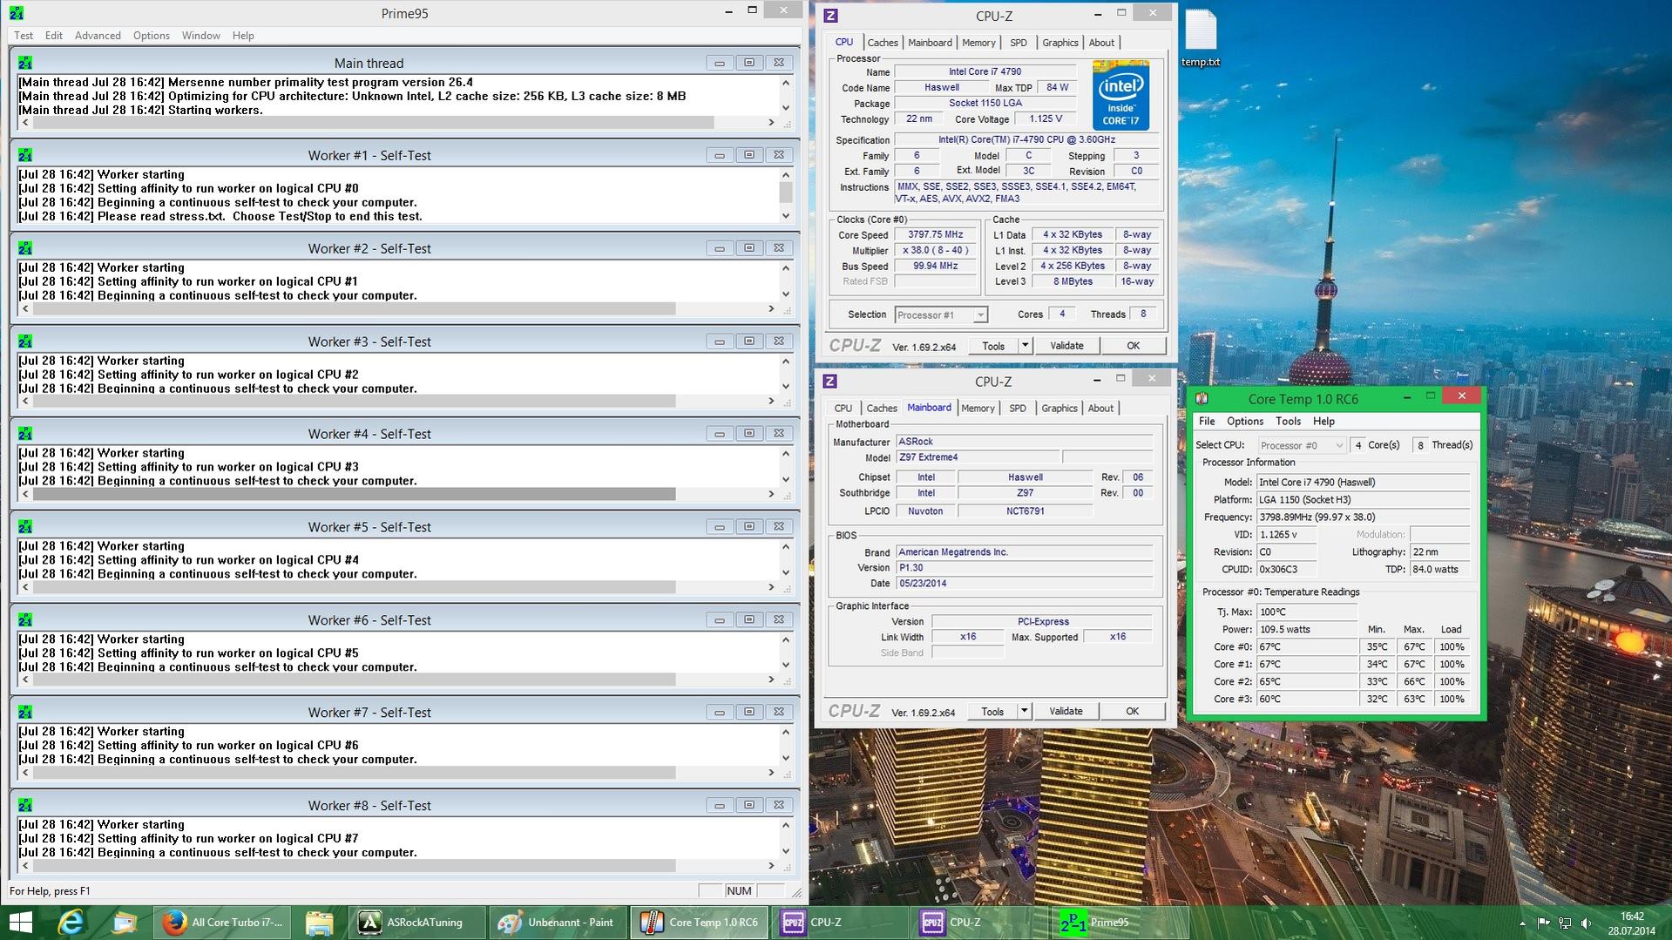Open the File menu in Core Temp
This screenshot has width=1672, height=940.
pyautogui.click(x=1207, y=422)
